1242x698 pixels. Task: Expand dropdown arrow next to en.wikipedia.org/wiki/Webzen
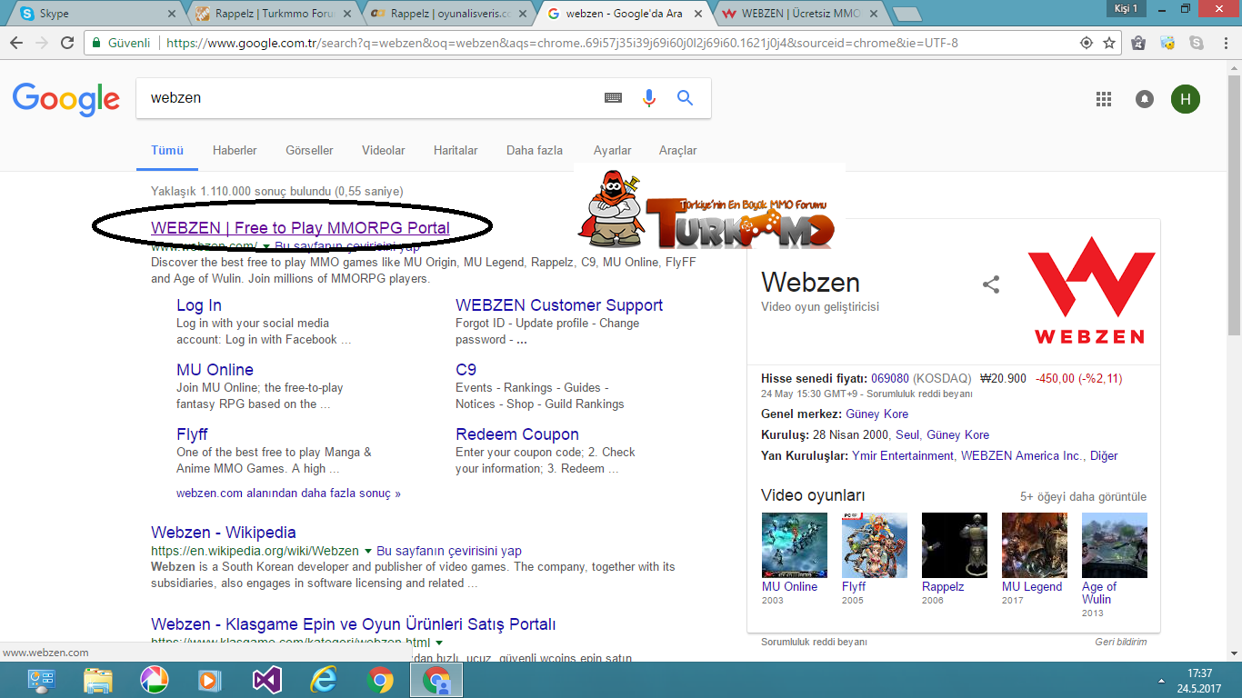(368, 552)
